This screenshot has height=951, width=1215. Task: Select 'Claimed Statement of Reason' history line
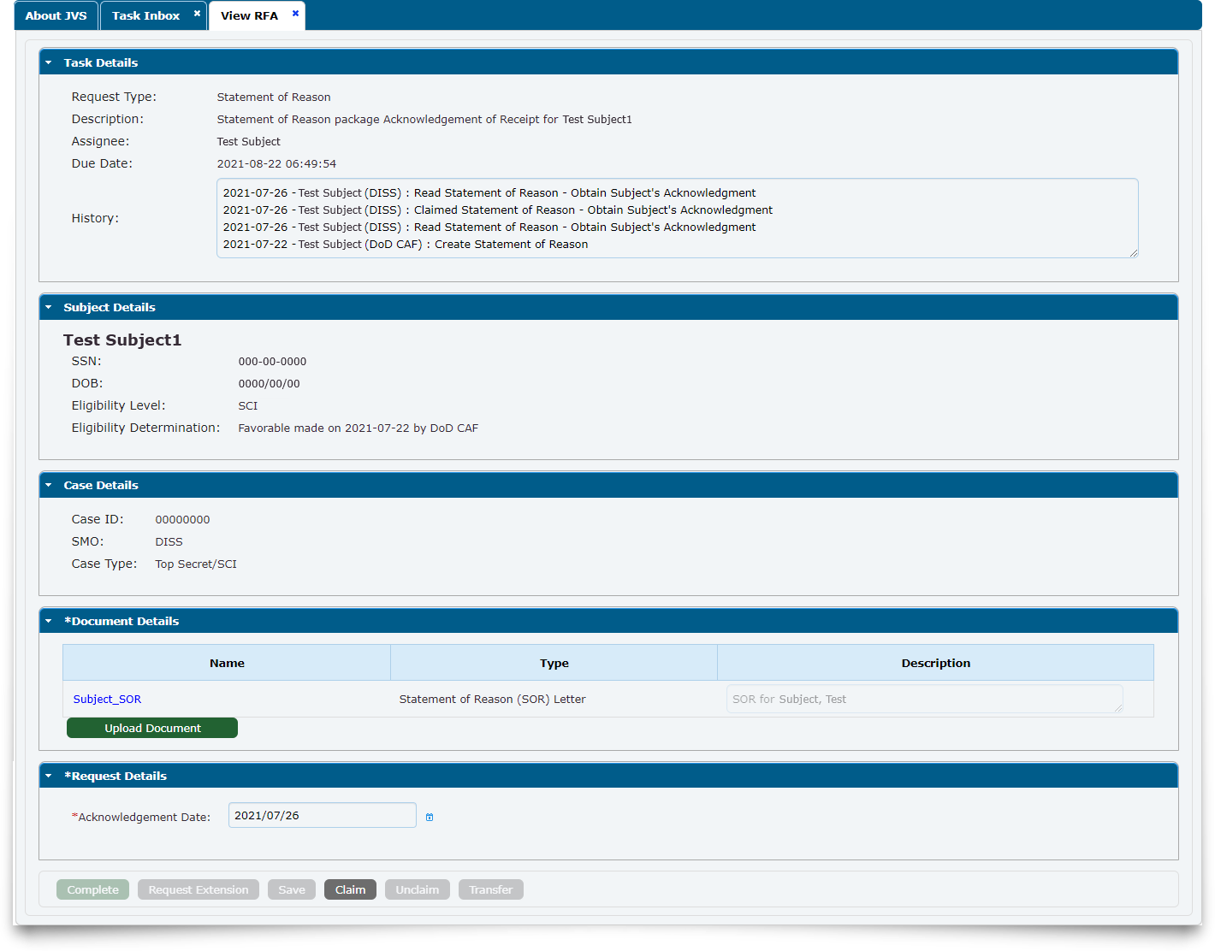coord(498,210)
